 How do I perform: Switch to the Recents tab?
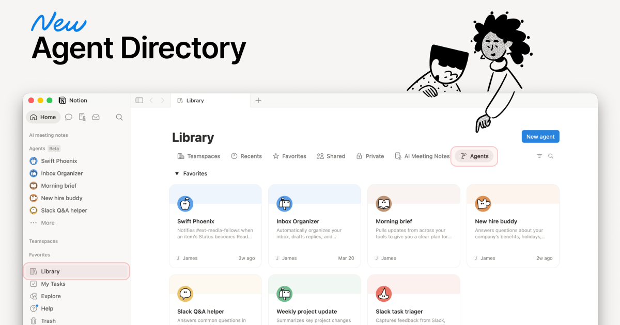246,156
